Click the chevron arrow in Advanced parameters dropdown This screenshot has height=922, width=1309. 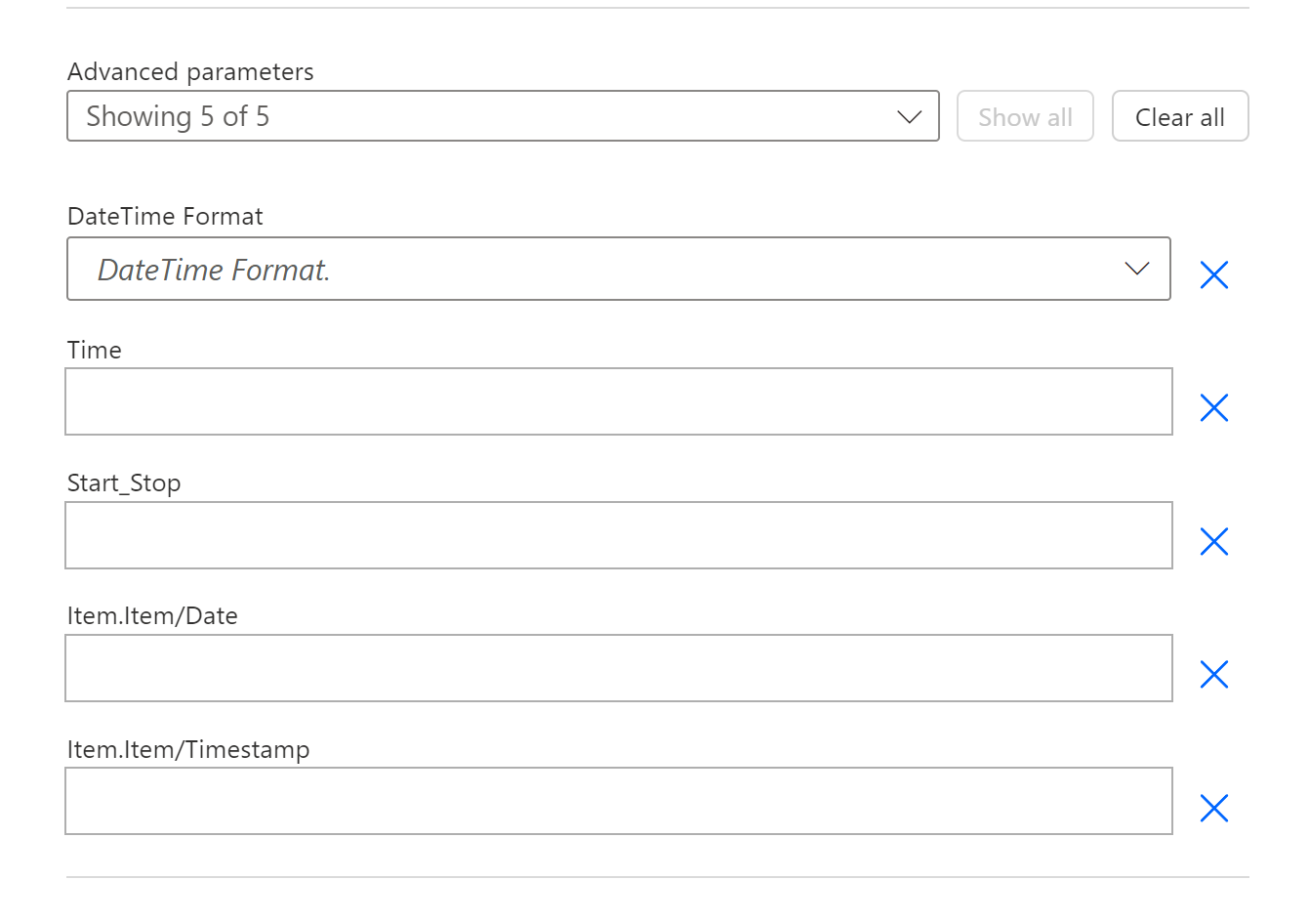click(x=909, y=117)
